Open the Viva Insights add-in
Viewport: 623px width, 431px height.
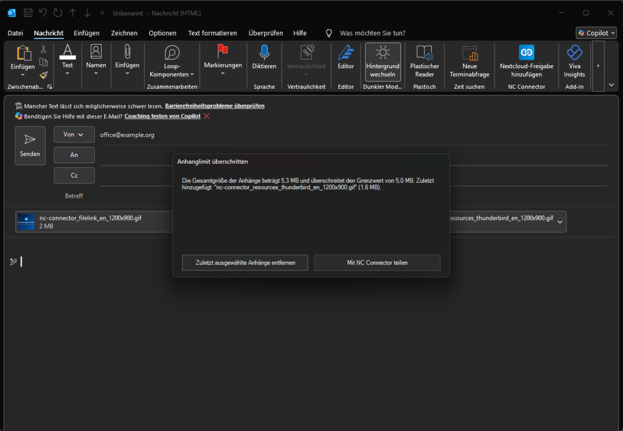[574, 61]
